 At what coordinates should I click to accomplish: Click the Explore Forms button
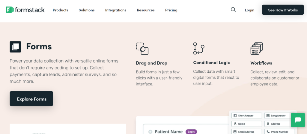pyautogui.click(x=31, y=99)
